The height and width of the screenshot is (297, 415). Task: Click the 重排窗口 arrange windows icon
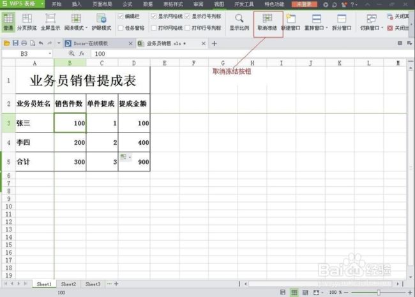pyautogui.click(x=317, y=18)
